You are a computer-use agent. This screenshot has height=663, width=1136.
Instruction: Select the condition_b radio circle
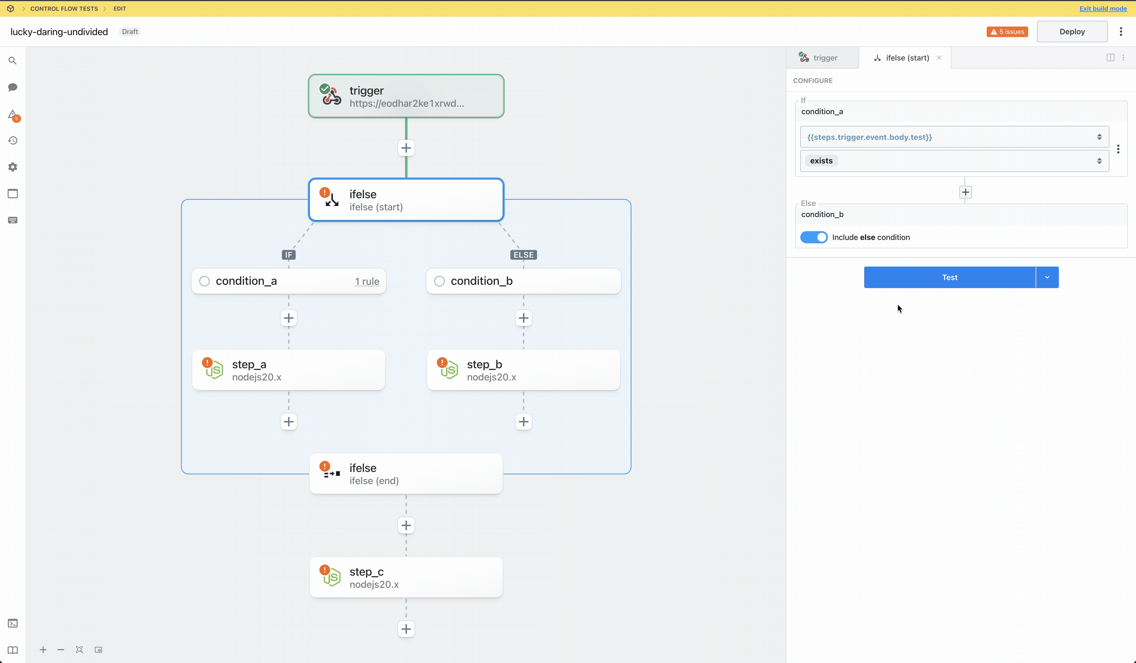point(439,281)
